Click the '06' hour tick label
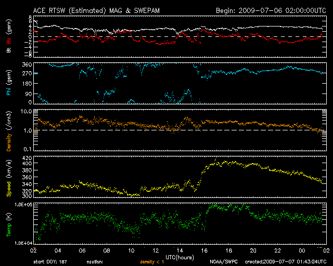333x266 pixels. pyautogui.click(x=82, y=251)
